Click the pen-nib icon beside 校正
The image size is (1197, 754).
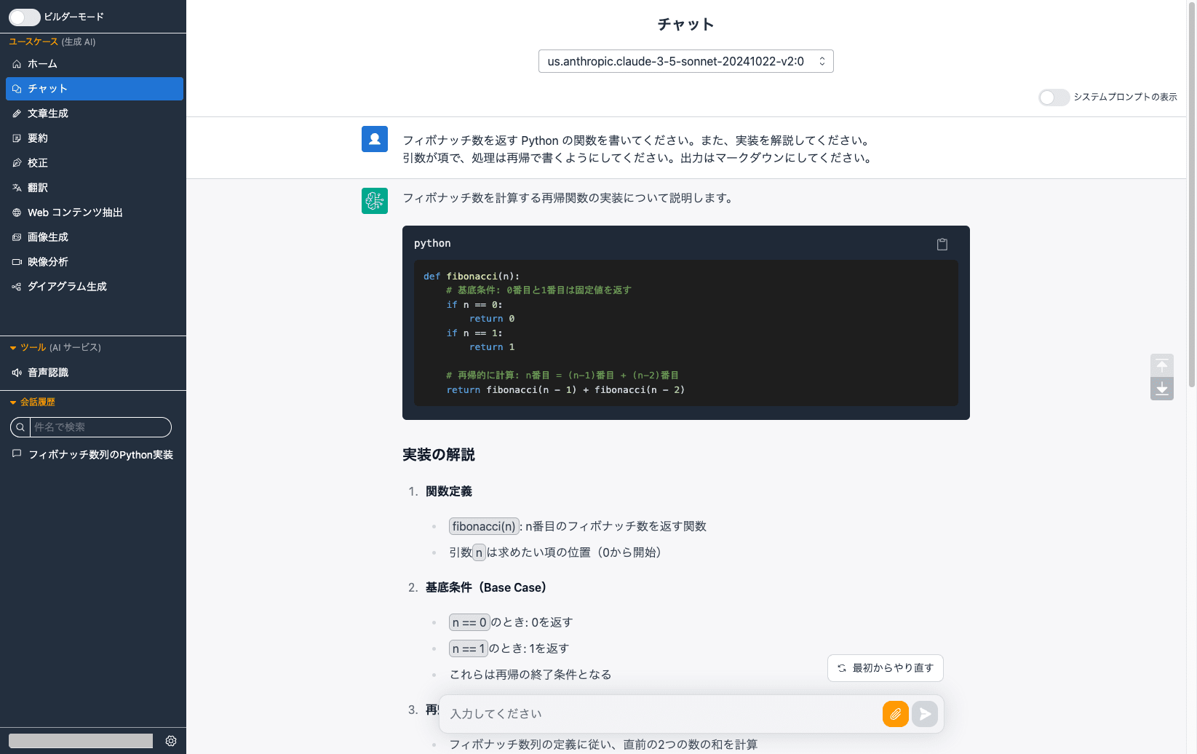17,163
